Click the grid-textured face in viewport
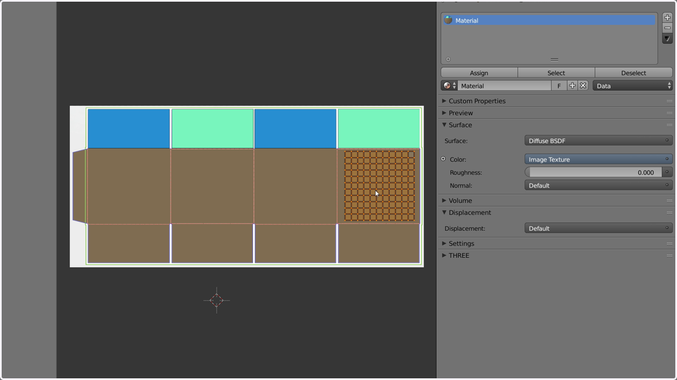This screenshot has height=380, width=677. pyautogui.click(x=379, y=186)
